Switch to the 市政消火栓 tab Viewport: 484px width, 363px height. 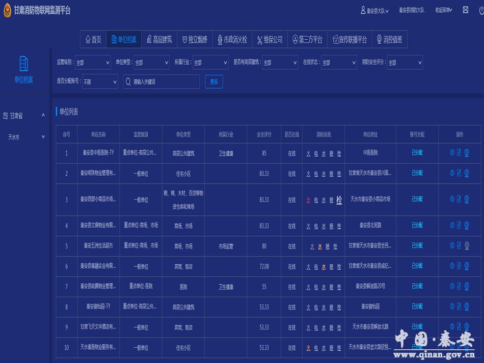coord(232,40)
